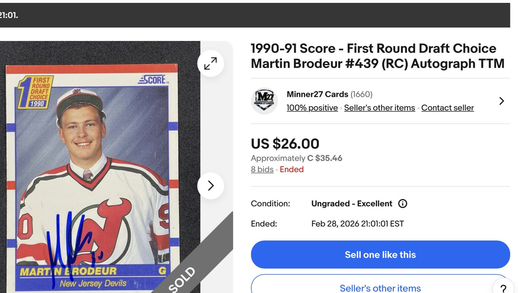This screenshot has width=518, height=293.
Task: View the 8 bids history link
Action: [x=262, y=169]
